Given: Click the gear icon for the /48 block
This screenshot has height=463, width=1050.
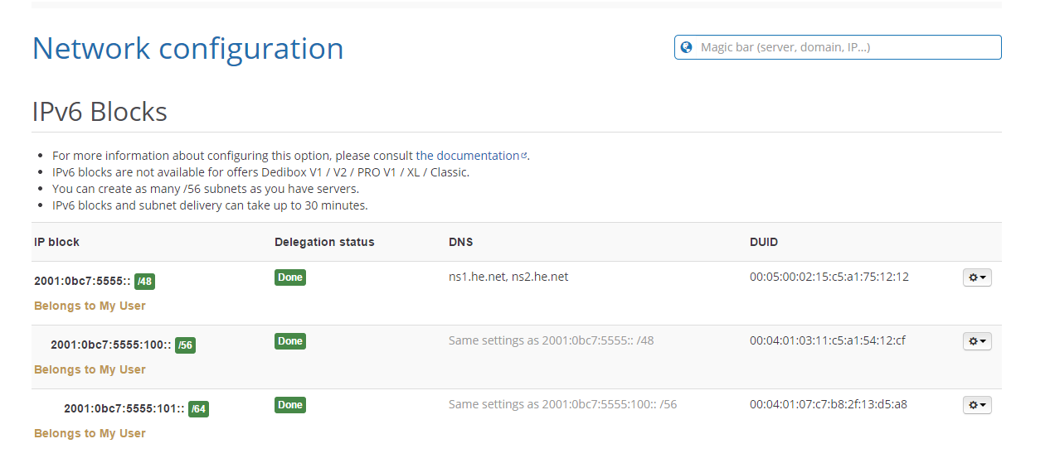Looking at the screenshot, I should point(977,277).
